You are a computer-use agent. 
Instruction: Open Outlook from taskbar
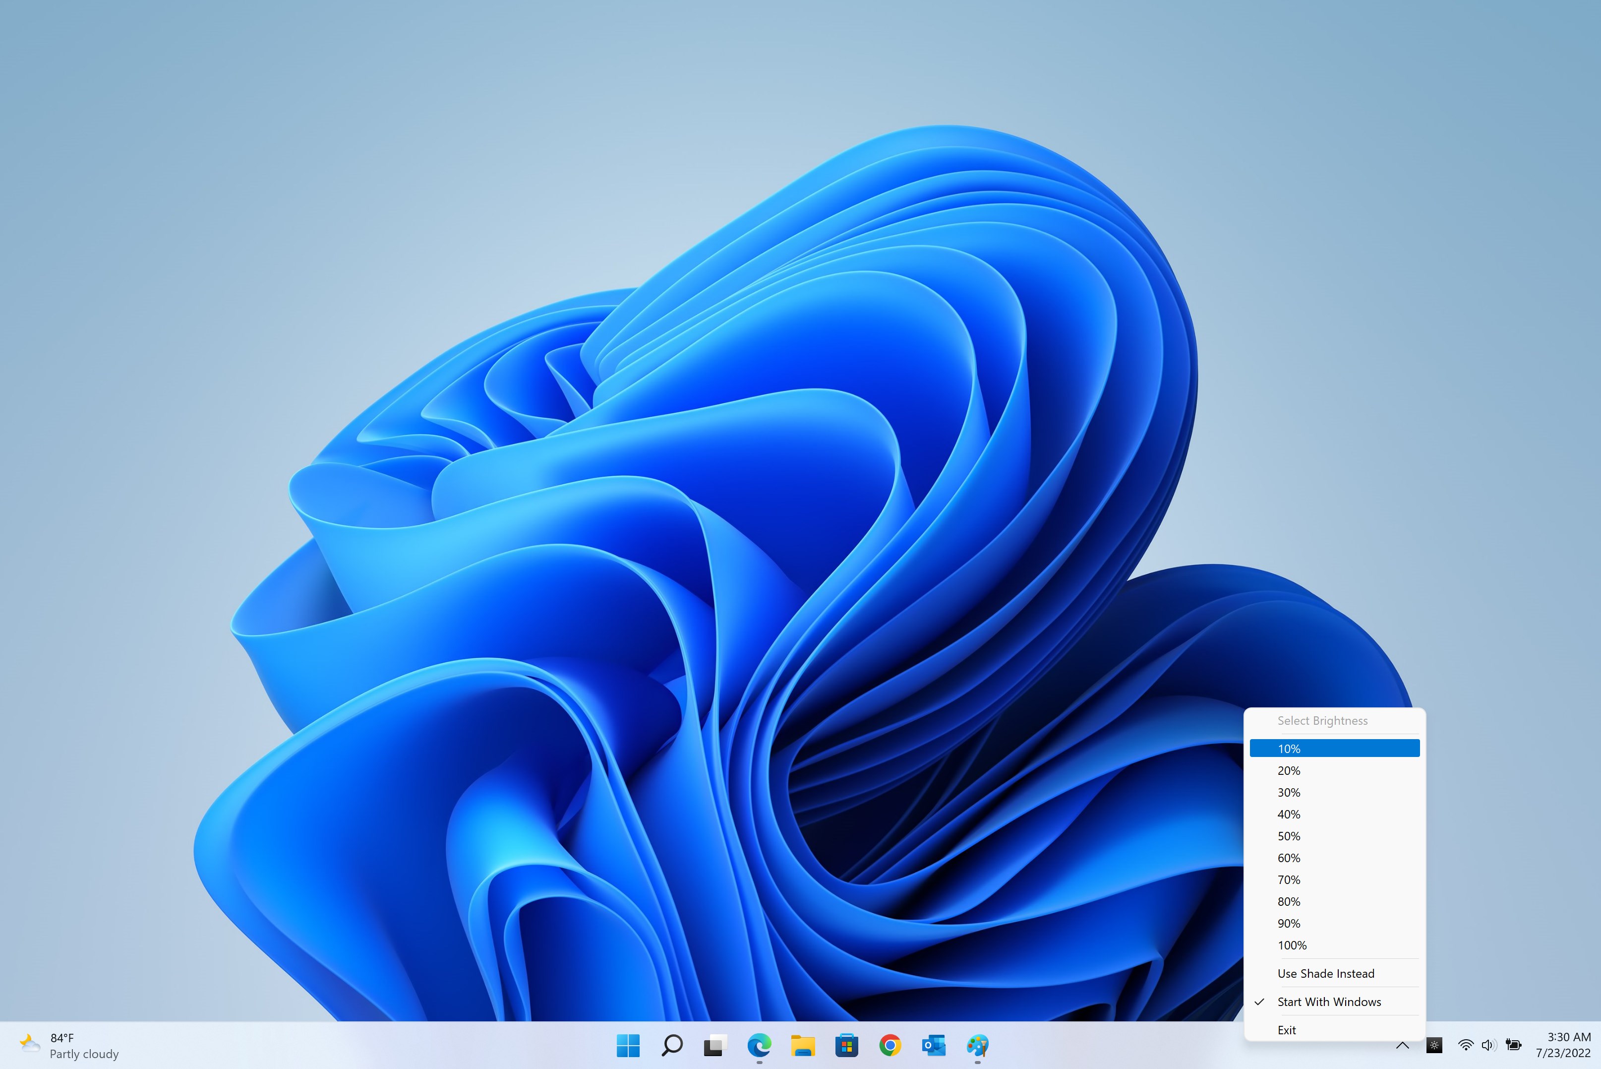tap(933, 1045)
